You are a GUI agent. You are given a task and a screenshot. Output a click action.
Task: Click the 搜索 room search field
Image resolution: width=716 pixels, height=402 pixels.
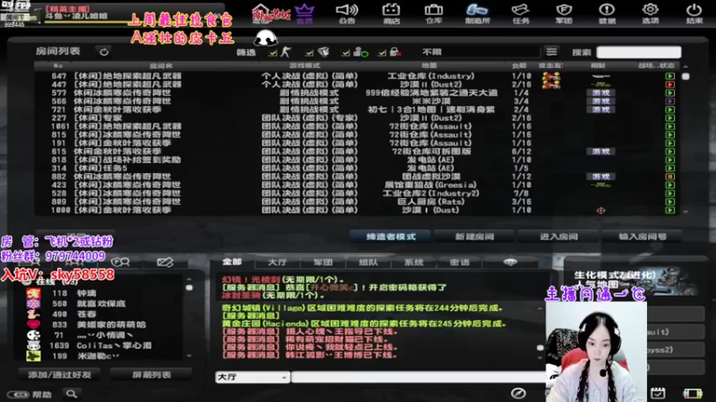click(639, 52)
